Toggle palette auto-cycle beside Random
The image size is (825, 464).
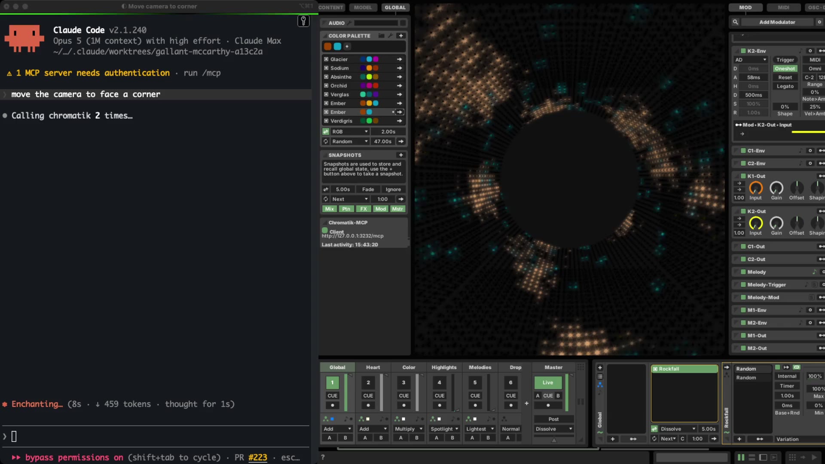click(326, 141)
